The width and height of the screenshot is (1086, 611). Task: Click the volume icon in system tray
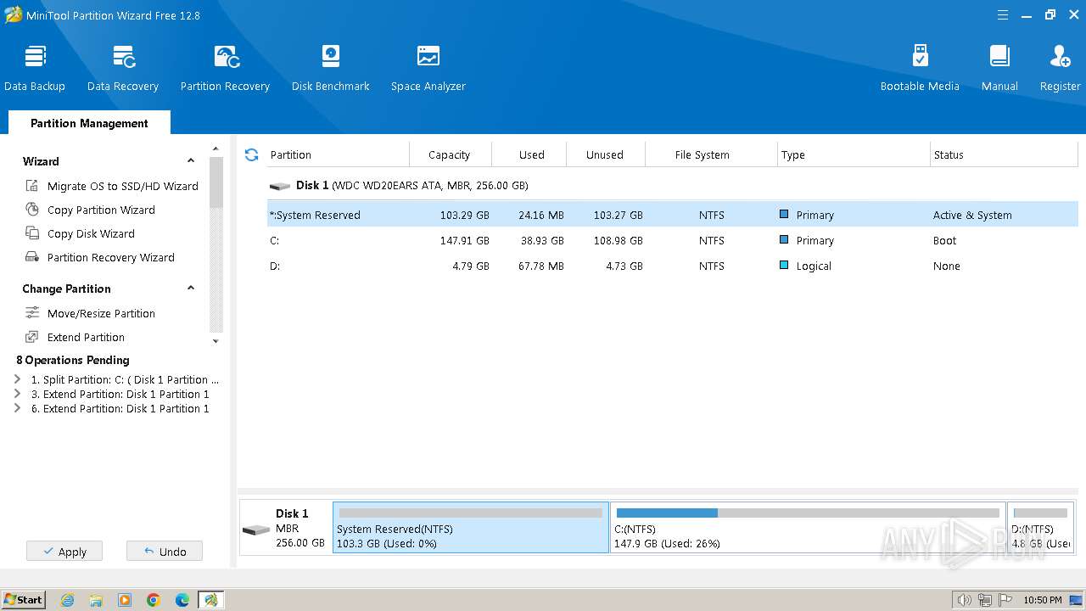point(964,600)
